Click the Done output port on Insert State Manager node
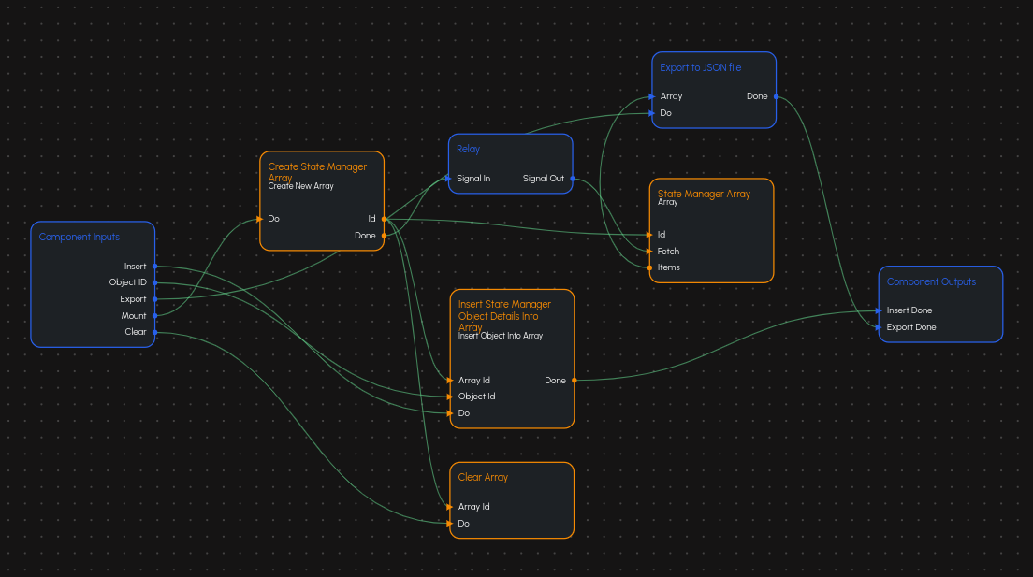The height and width of the screenshot is (577, 1033). coord(574,380)
